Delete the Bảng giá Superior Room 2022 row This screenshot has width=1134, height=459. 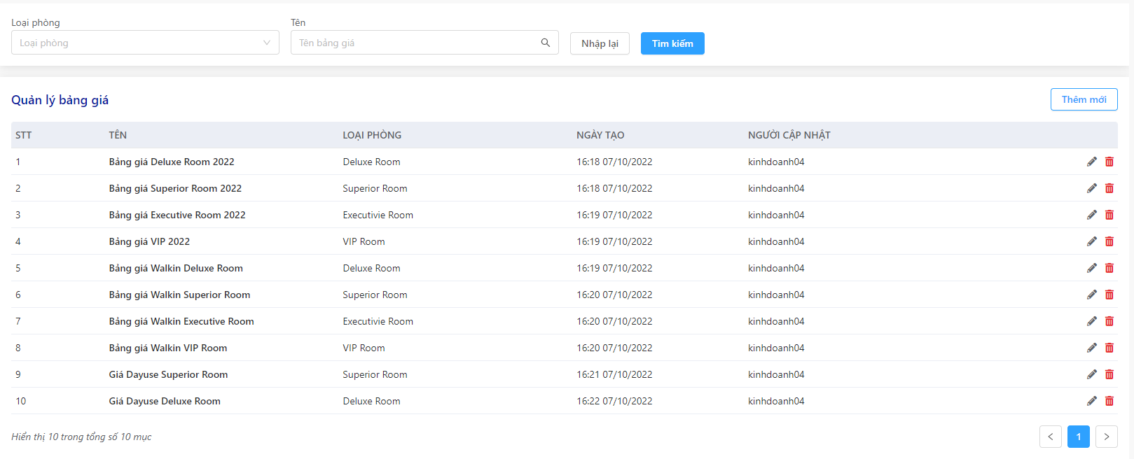click(1109, 188)
